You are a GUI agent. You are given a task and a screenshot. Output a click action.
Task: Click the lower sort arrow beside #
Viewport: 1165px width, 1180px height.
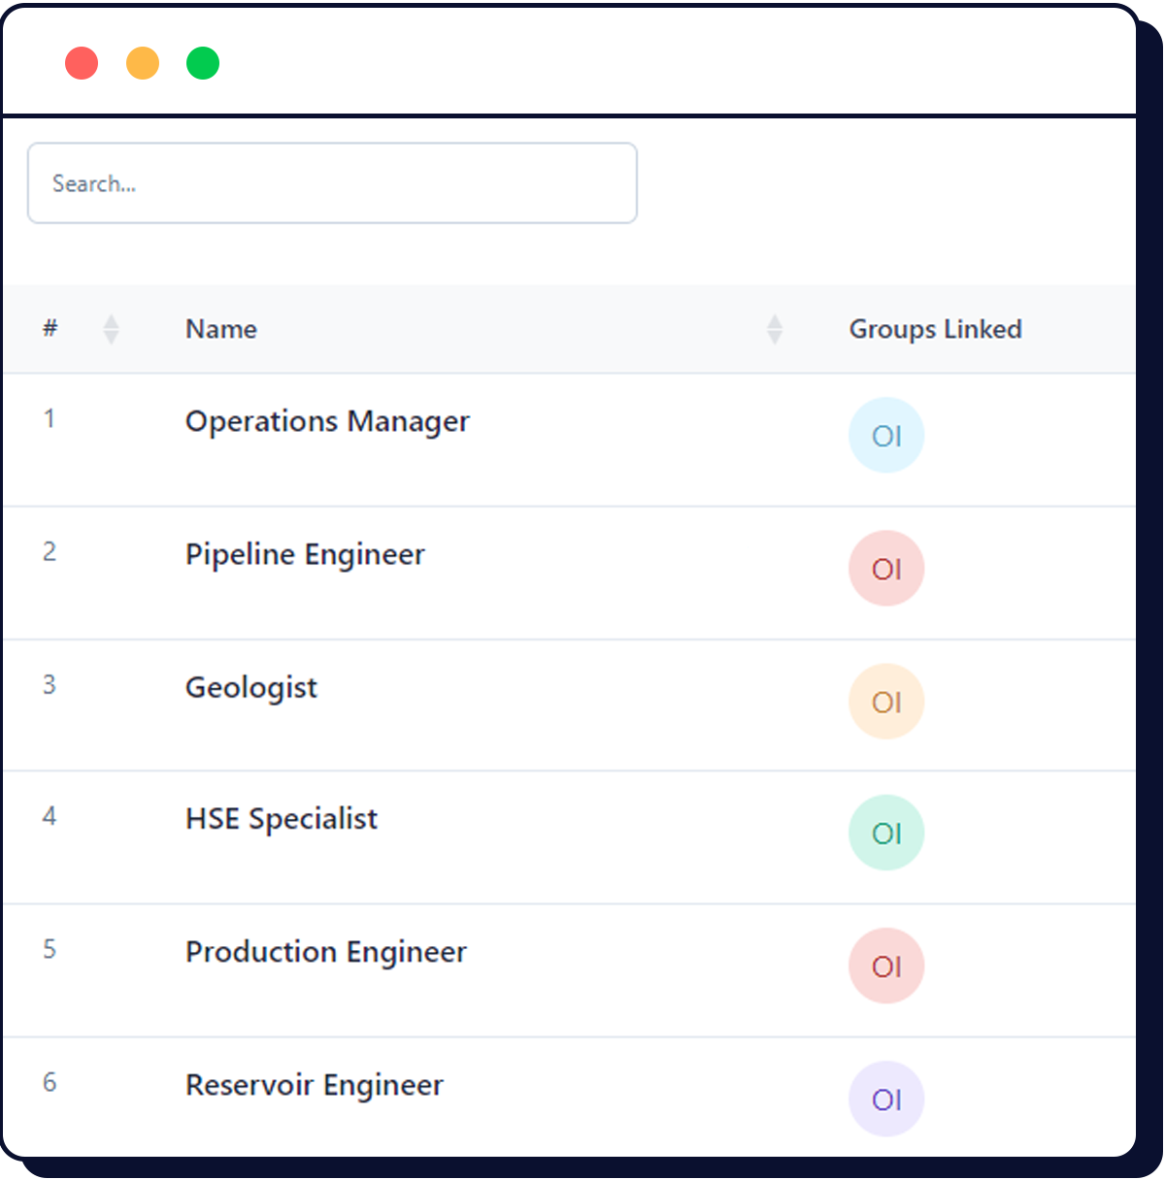(112, 336)
